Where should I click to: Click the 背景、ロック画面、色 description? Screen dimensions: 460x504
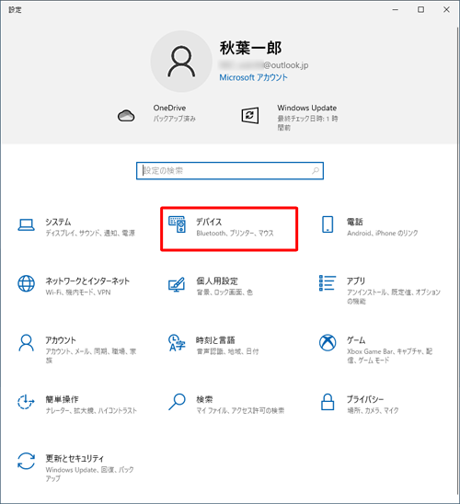click(224, 292)
